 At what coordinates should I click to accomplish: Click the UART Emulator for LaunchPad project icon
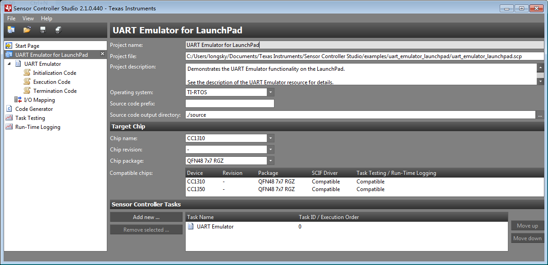(x=9, y=55)
